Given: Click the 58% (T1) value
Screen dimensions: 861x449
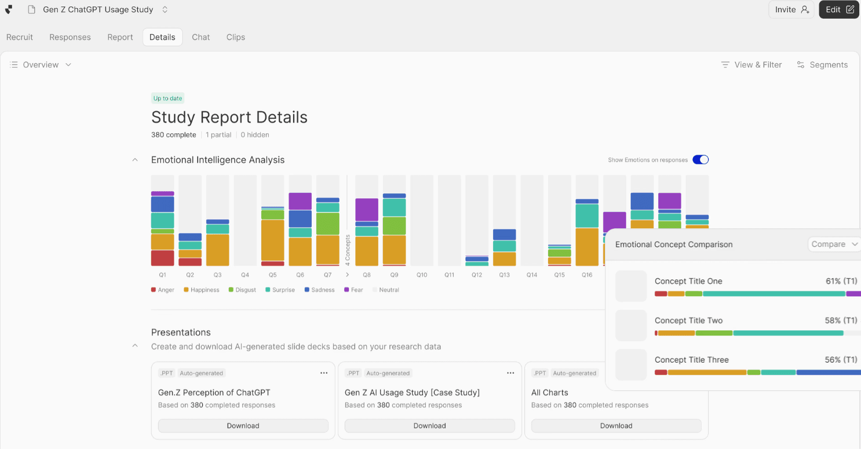Looking at the screenshot, I should (841, 320).
